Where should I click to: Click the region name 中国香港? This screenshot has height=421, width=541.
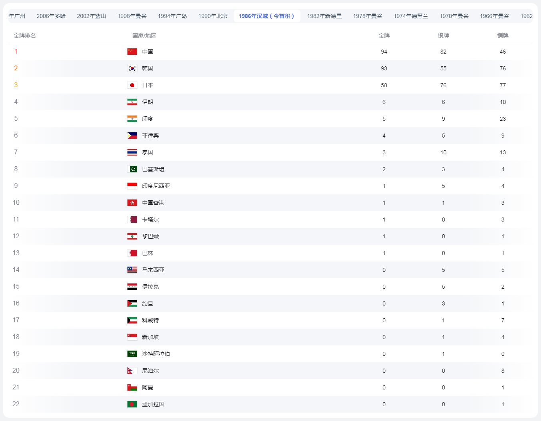[x=153, y=203]
